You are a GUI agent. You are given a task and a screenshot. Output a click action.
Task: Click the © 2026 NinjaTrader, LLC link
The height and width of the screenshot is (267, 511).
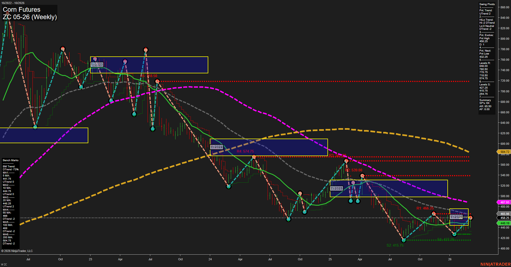coord(17,251)
